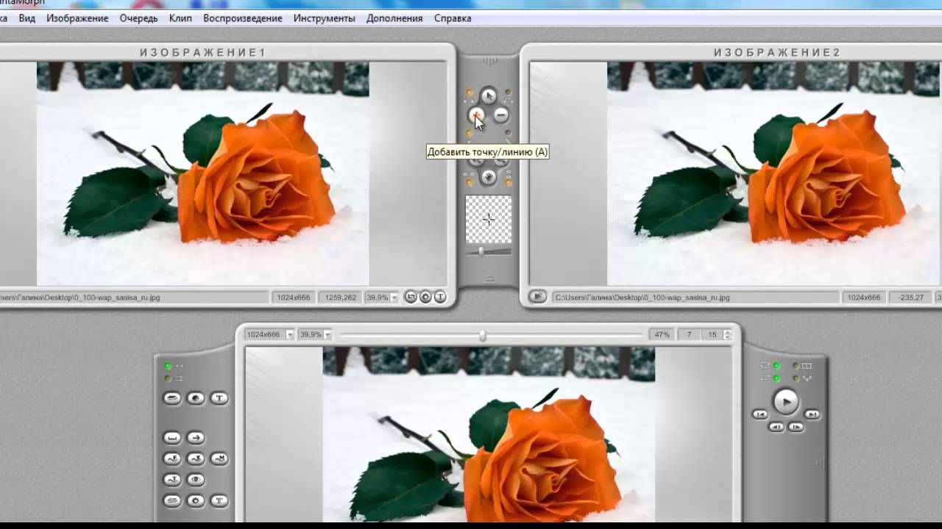Open preview size 1024x666 dropdown
This screenshot has width=942, height=529.
pyautogui.click(x=290, y=334)
